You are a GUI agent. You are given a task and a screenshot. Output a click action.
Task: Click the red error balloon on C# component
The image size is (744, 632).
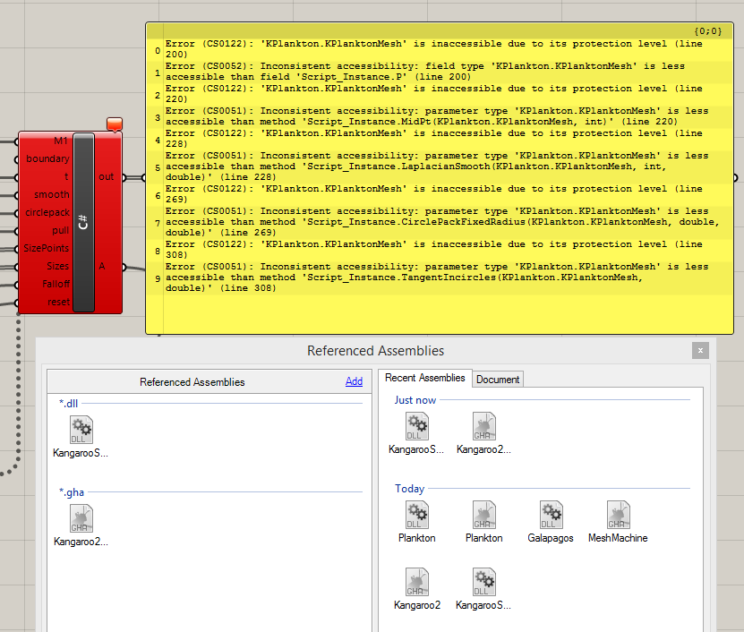(x=115, y=124)
